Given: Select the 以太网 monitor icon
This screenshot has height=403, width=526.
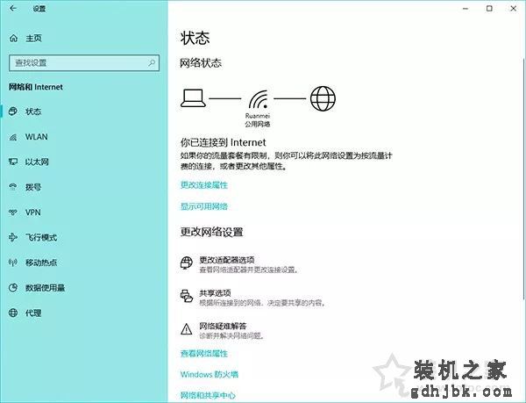Looking at the screenshot, I should [x=13, y=162].
